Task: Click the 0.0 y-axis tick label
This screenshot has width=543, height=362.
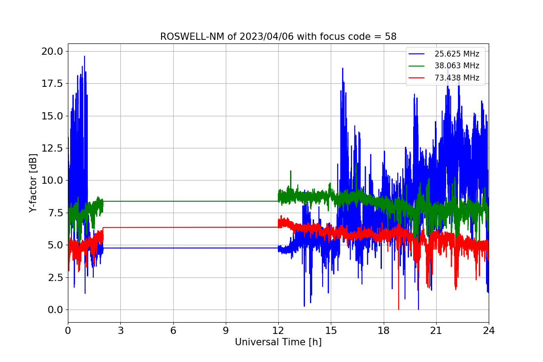Action: [x=55, y=310]
